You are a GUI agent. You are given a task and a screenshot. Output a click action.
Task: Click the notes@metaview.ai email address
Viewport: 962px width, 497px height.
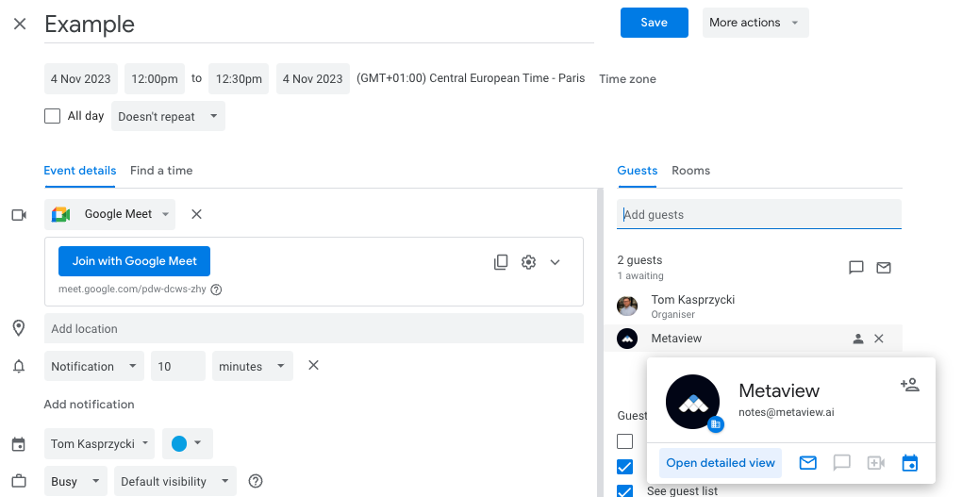[787, 412]
